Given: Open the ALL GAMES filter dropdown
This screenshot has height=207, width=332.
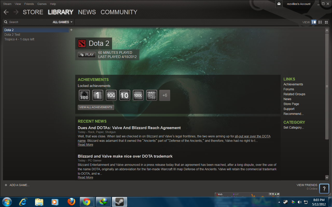Looking at the screenshot, I should pyautogui.click(x=63, y=22).
